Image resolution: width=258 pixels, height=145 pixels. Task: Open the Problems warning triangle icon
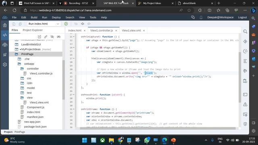click(245, 104)
